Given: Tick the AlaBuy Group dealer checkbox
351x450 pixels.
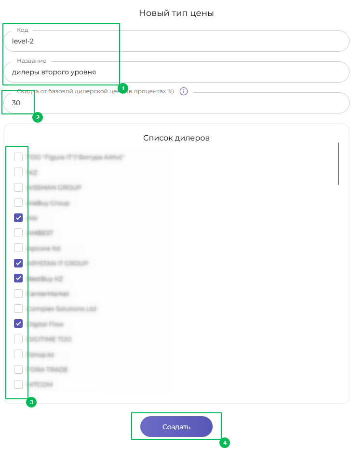Looking at the screenshot, I should pos(18,203).
